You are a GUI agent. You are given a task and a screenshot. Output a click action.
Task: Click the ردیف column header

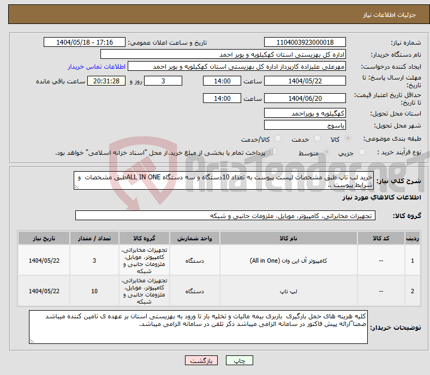(413, 238)
